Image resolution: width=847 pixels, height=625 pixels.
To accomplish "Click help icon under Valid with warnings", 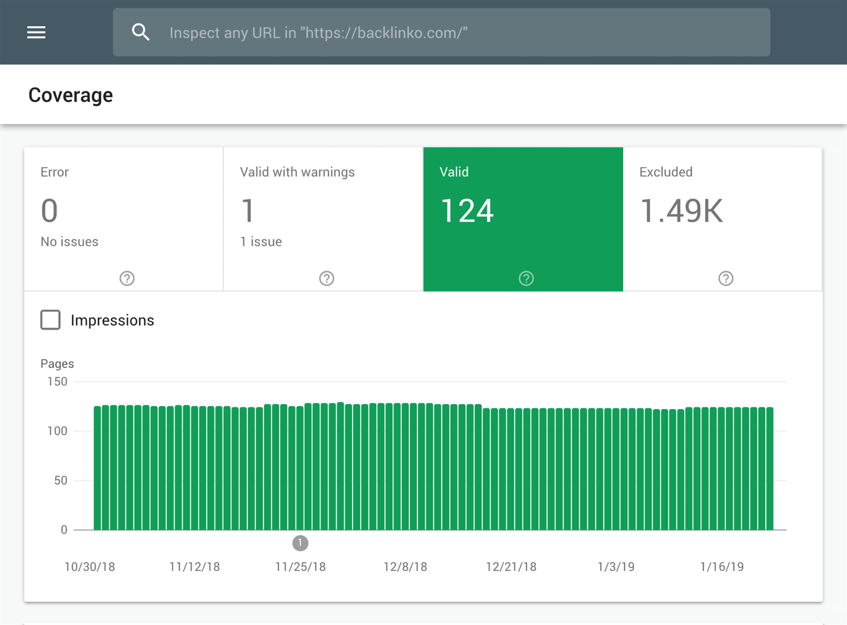I will [326, 279].
